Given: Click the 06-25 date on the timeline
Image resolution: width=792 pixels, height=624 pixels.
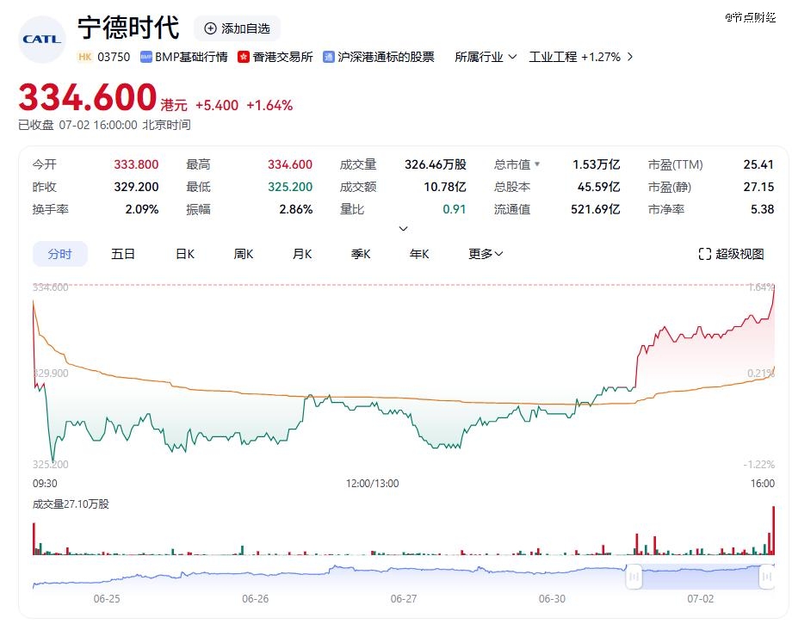Looking at the screenshot, I should click(x=107, y=599).
